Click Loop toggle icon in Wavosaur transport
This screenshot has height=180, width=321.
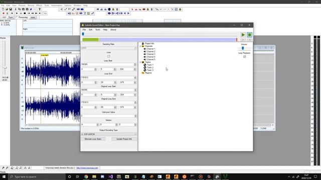tap(45, 13)
